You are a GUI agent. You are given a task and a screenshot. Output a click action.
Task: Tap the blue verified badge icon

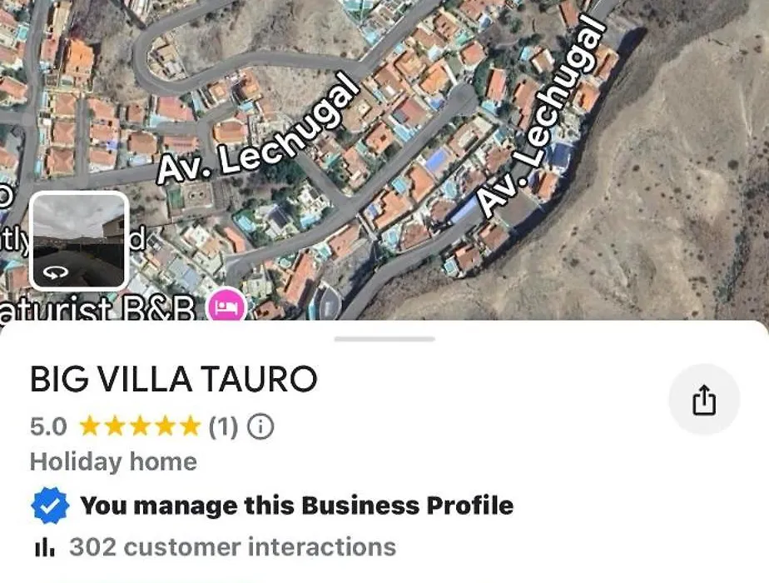click(50, 506)
